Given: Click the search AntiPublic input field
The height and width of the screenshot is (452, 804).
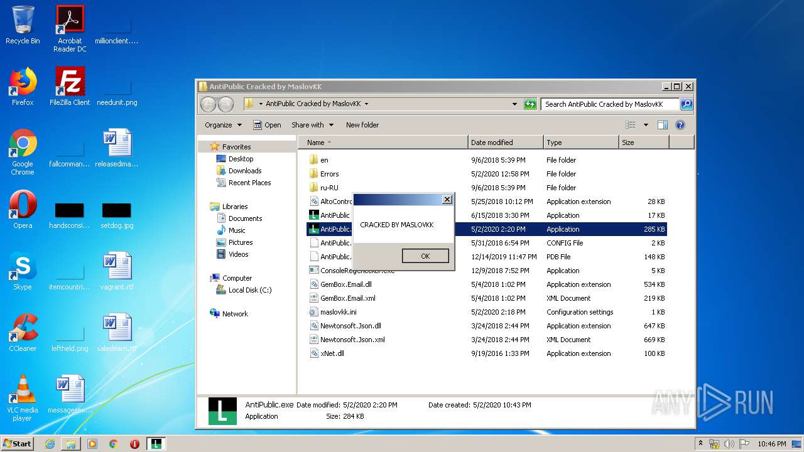Looking at the screenshot, I should (609, 104).
